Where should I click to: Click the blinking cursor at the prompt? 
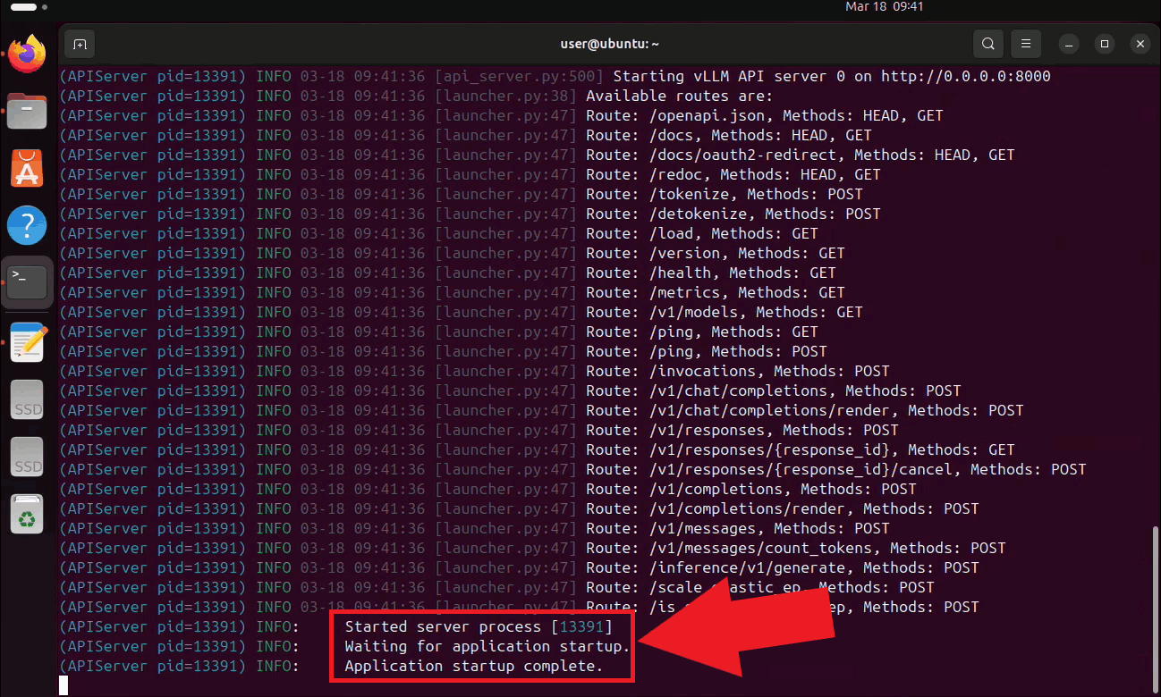click(64, 684)
